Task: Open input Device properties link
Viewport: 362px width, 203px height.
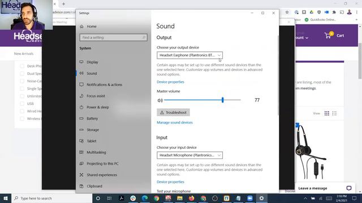Action: tap(170, 182)
